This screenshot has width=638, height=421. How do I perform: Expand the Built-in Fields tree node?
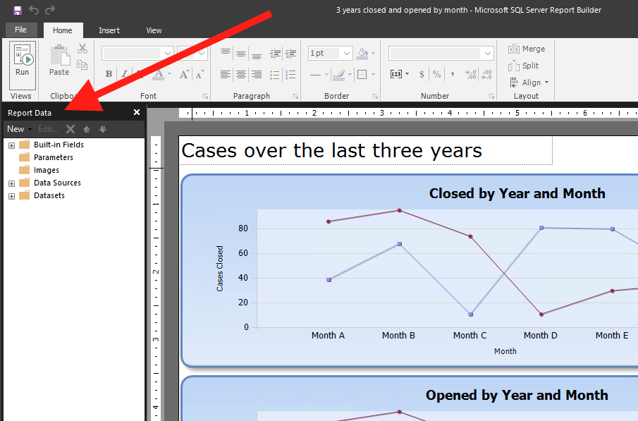click(x=11, y=145)
